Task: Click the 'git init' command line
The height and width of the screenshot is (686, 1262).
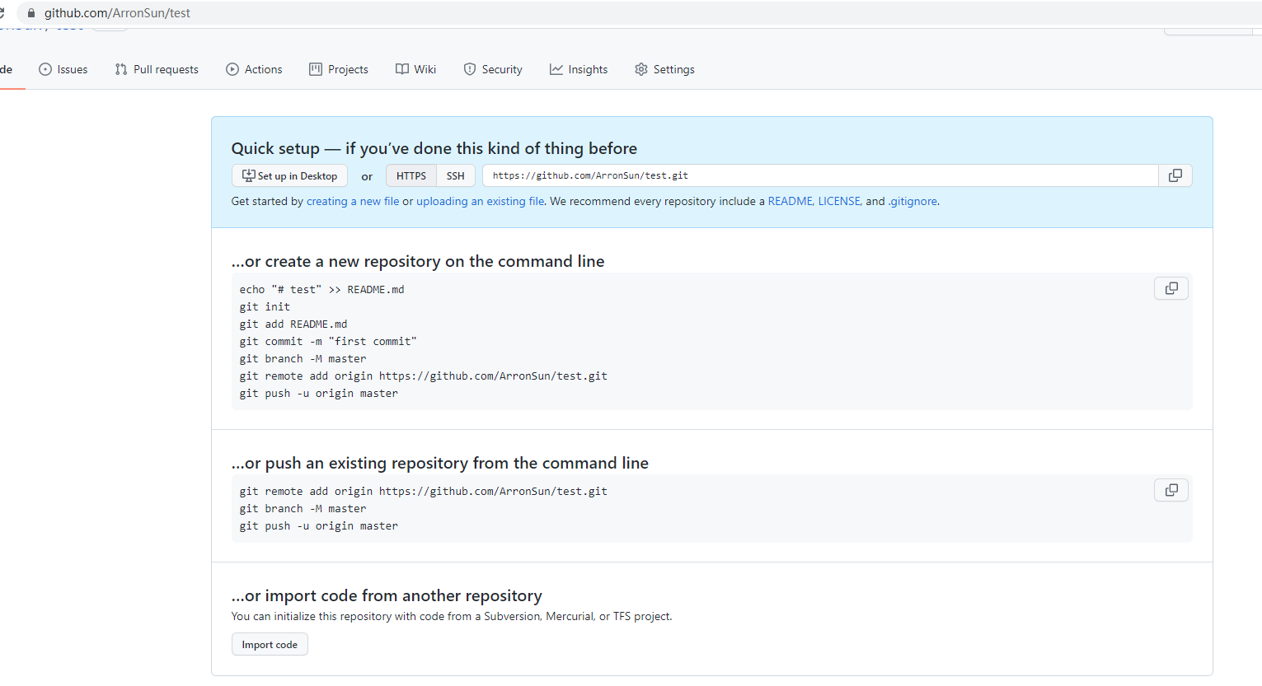Action: (x=265, y=306)
